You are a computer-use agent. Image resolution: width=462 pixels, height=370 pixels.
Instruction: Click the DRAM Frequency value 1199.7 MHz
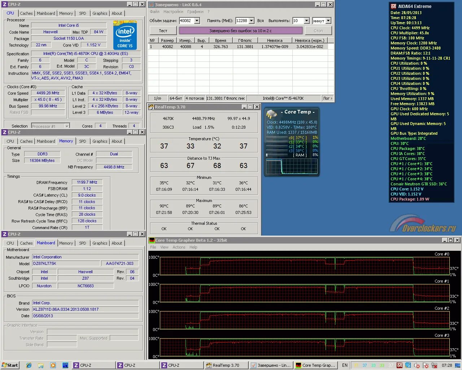[87, 182]
